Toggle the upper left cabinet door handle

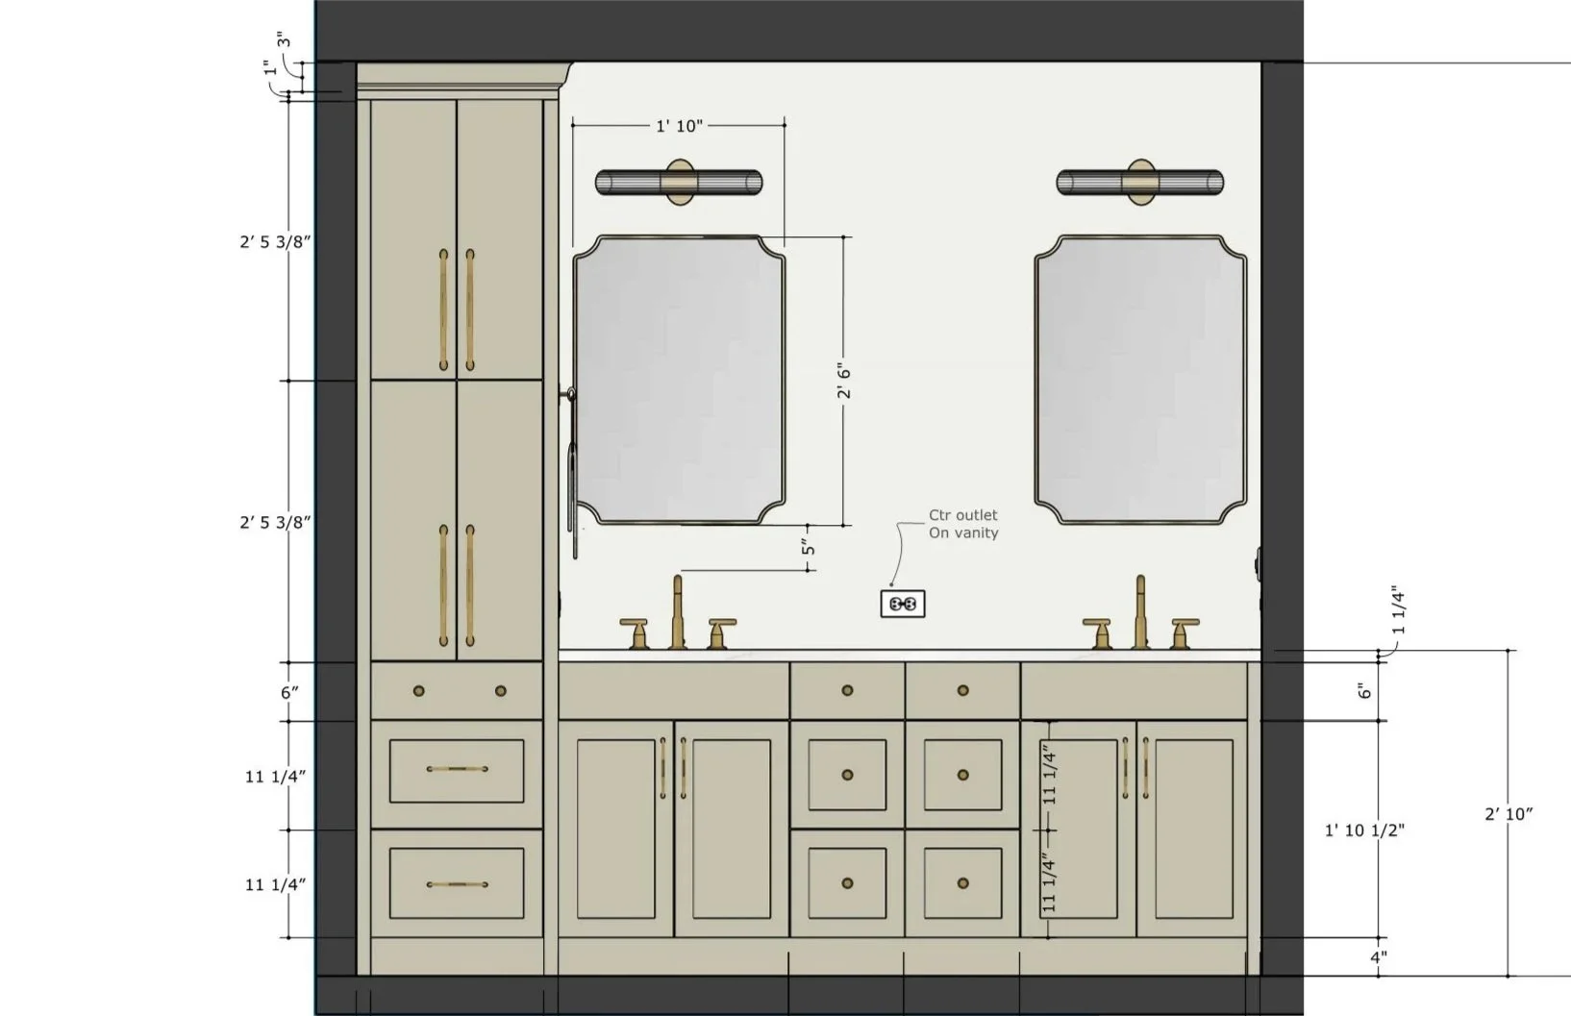[x=444, y=308]
